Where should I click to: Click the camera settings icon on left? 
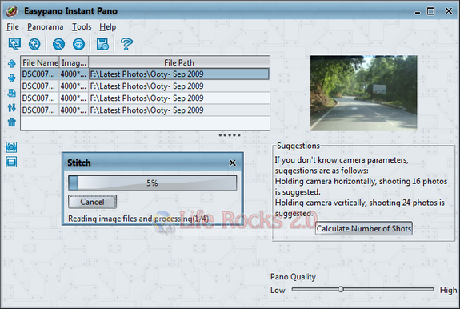click(x=11, y=146)
